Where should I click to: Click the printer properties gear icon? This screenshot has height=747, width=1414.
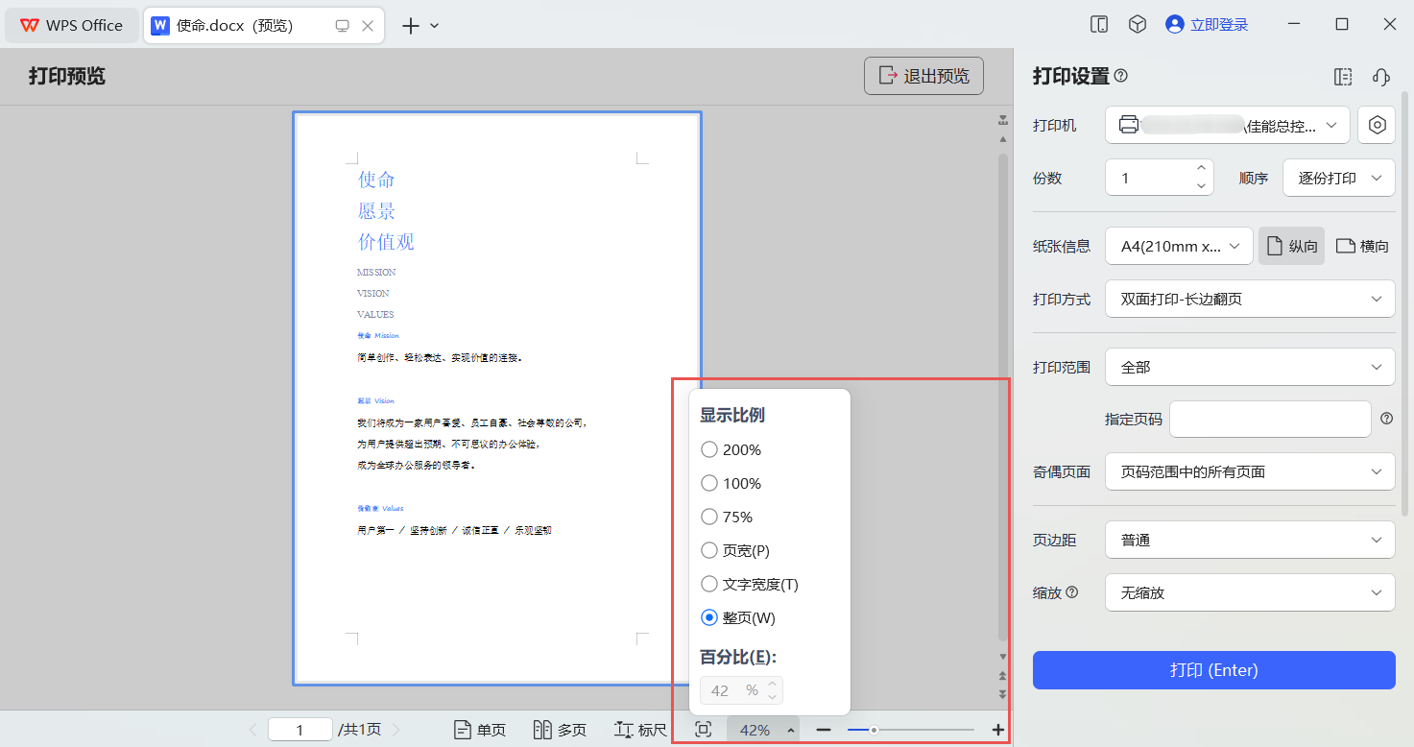[x=1377, y=125]
